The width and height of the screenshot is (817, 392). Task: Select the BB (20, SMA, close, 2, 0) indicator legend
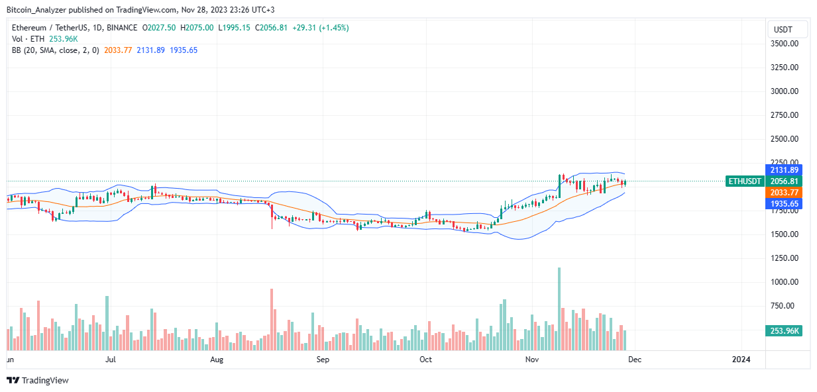click(x=55, y=50)
